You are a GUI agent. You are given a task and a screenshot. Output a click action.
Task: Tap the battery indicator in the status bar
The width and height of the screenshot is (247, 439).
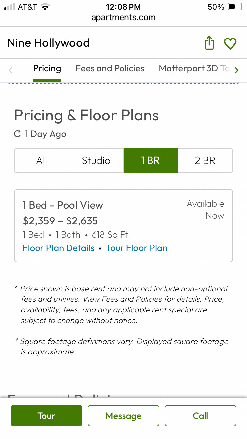click(x=235, y=7)
